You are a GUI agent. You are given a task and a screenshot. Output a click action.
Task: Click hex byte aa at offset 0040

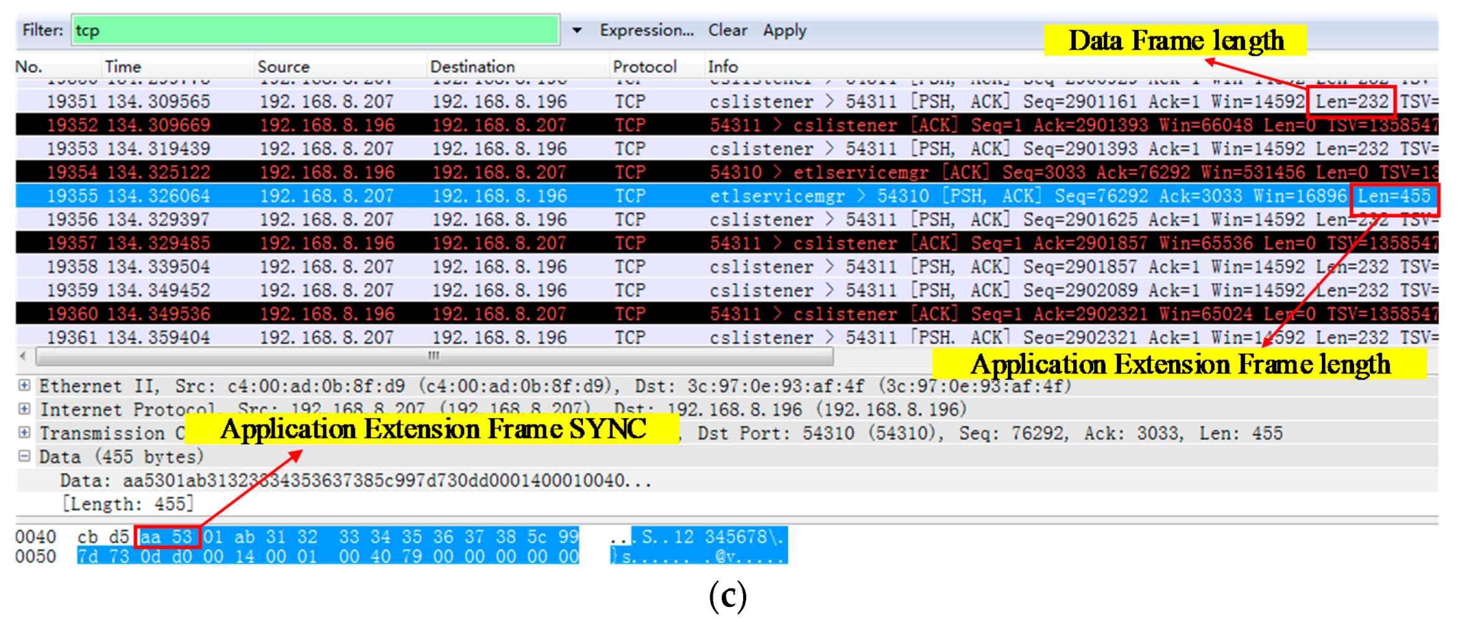[149, 537]
